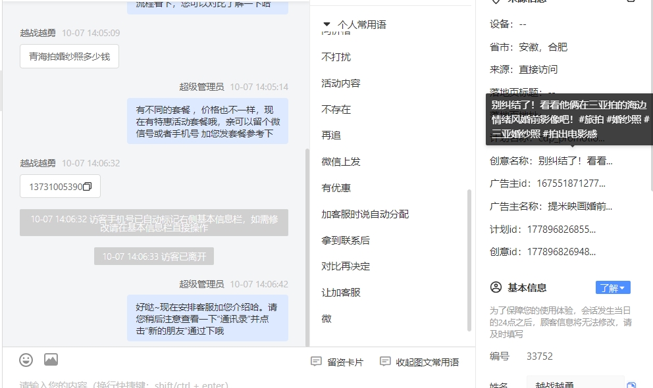Click the image upload icon
653x388 pixels.
point(51,360)
